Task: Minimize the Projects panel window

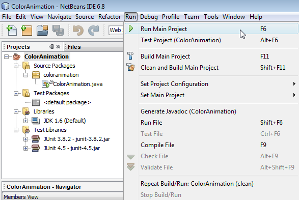Action: pyautogui.click(x=51, y=46)
